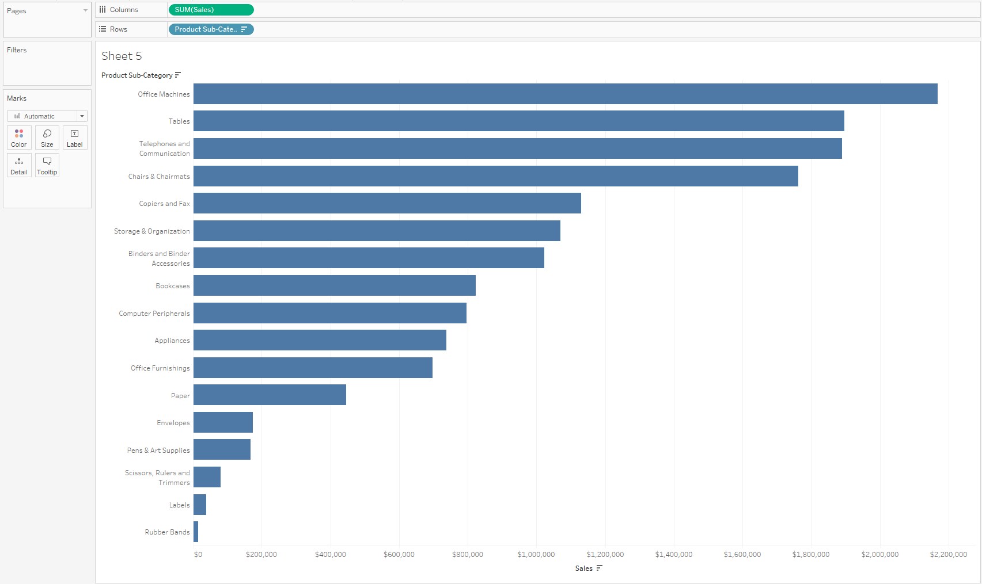Open the Detail marks card

coord(19,165)
